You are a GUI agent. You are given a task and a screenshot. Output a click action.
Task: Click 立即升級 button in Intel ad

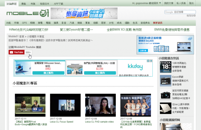(143, 50)
